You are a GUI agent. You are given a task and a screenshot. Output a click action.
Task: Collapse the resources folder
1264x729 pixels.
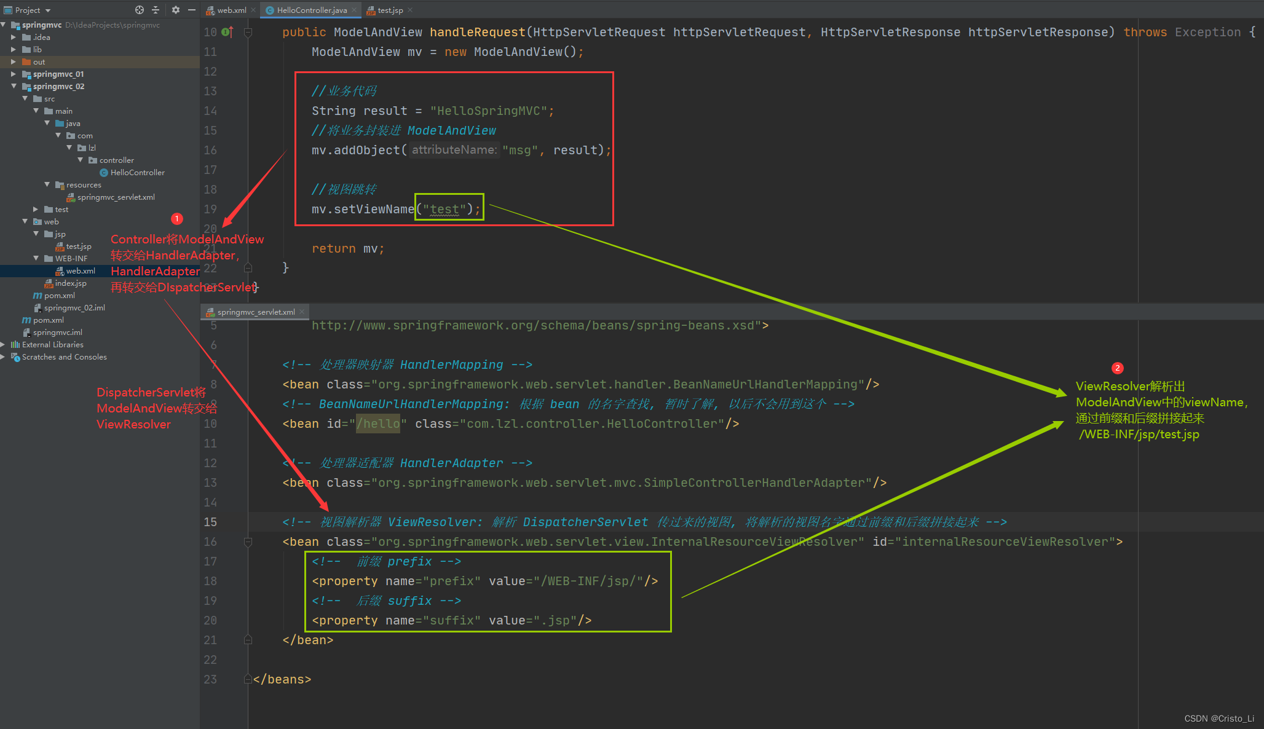pyautogui.click(x=47, y=184)
